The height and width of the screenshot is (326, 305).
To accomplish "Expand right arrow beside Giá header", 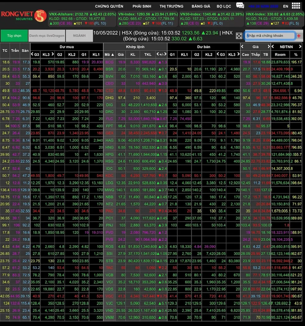I will tap(269, 47).
